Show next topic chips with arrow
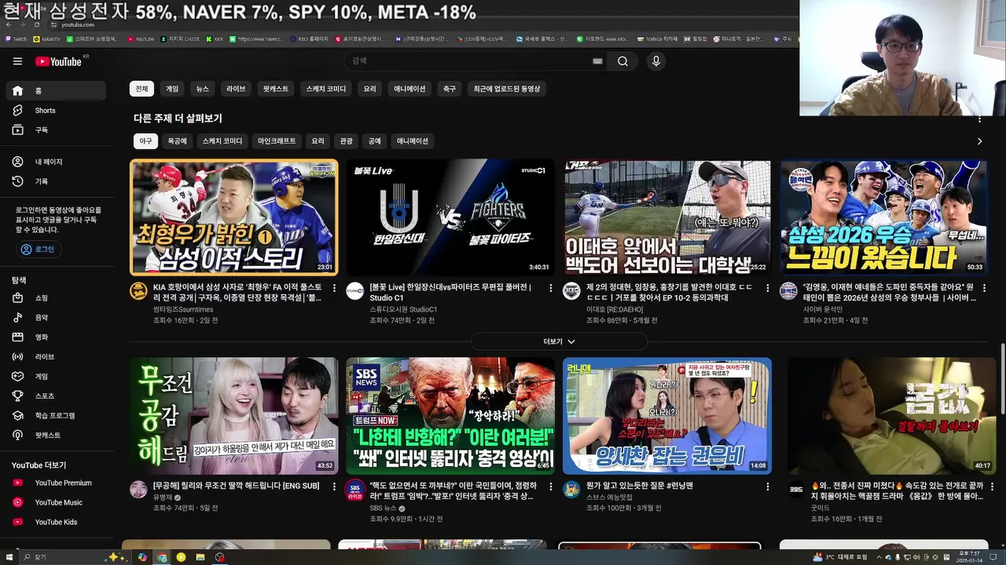 979,141
